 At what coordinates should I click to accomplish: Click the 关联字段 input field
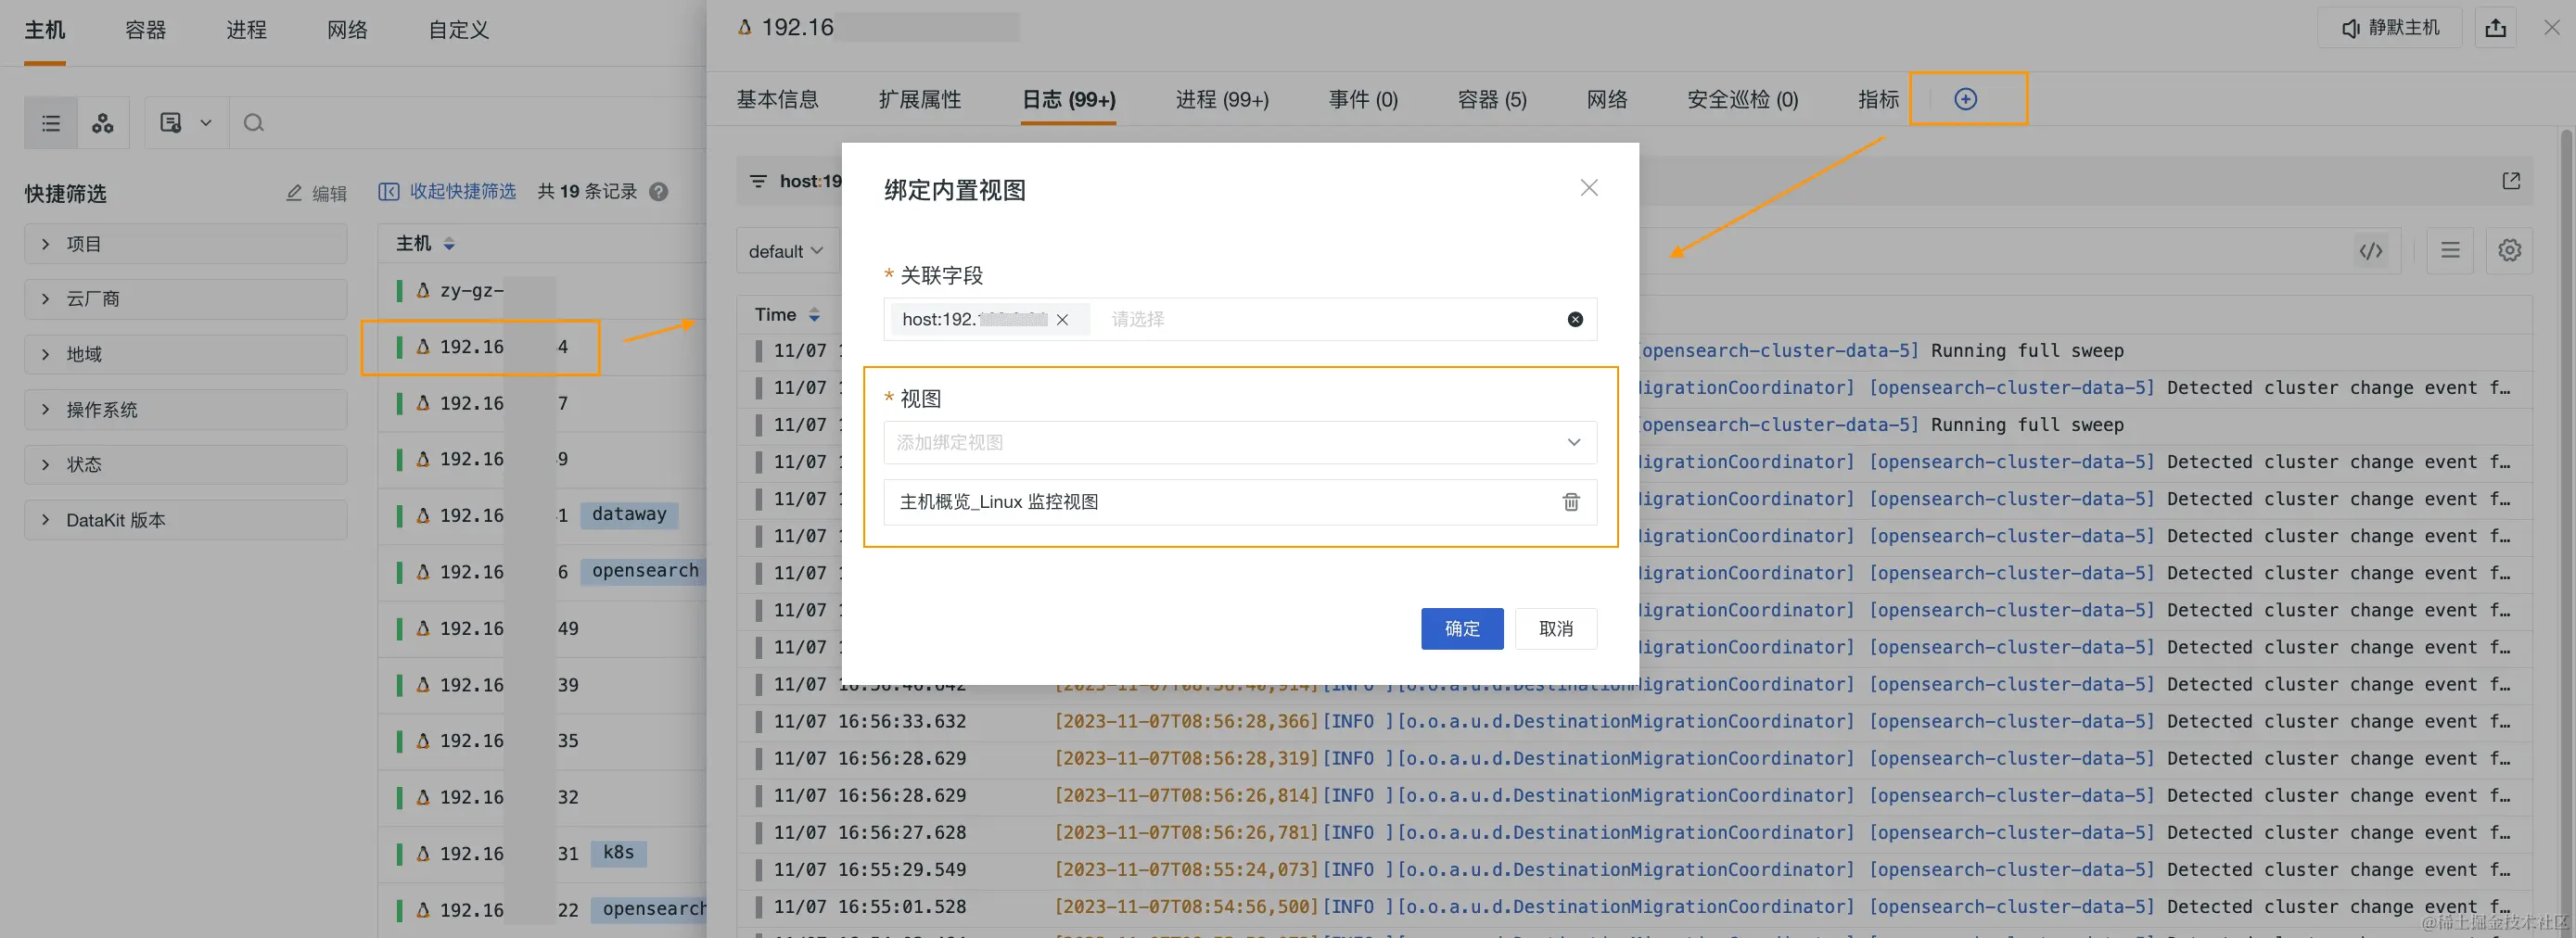click(x=1240, y=320)
